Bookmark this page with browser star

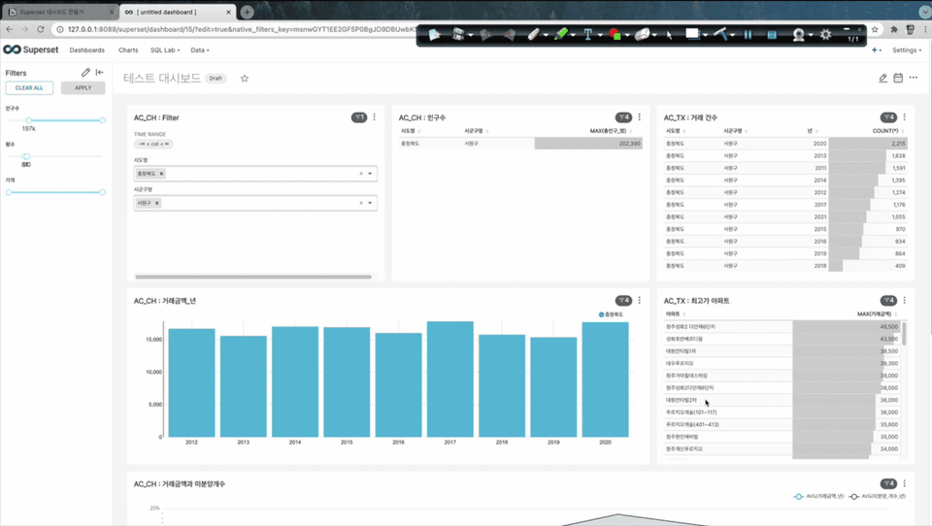pos(875,29)
